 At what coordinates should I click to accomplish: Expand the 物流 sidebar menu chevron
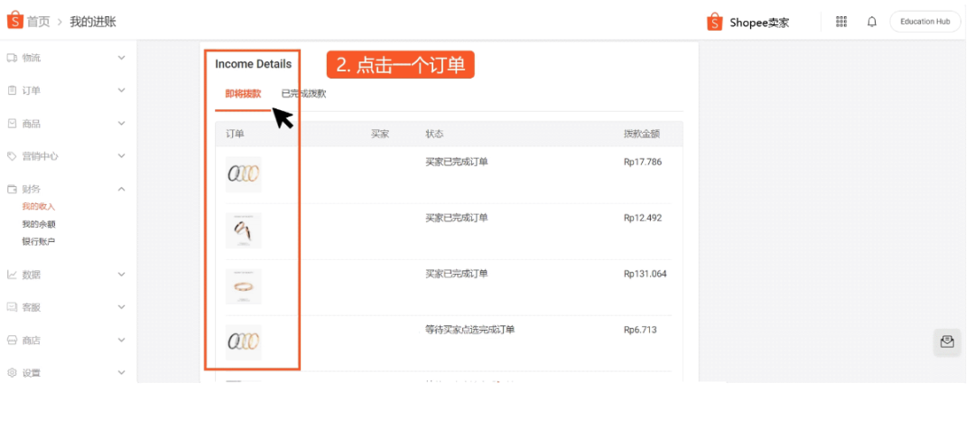coord(121,58)
